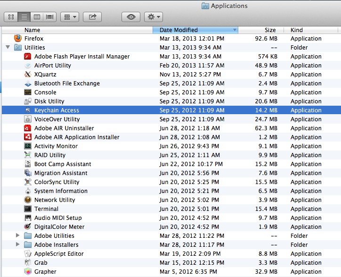Select the Terminal icon

click(28, 209)
